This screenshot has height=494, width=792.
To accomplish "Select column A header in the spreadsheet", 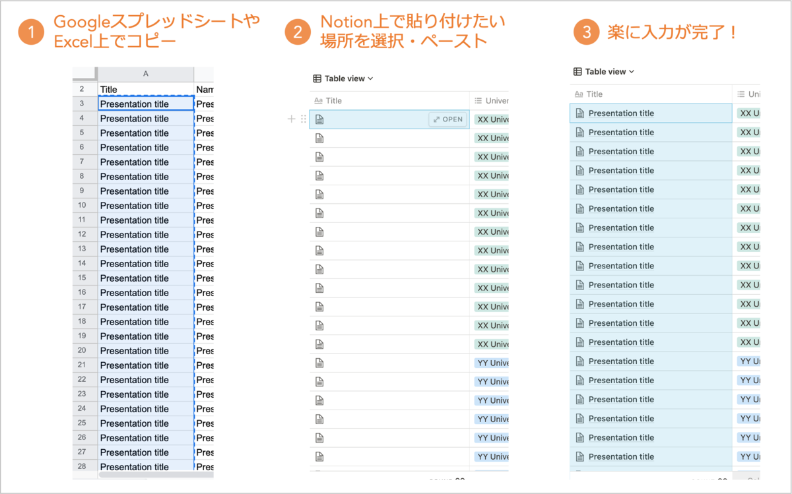I will (x=146, y=74).
